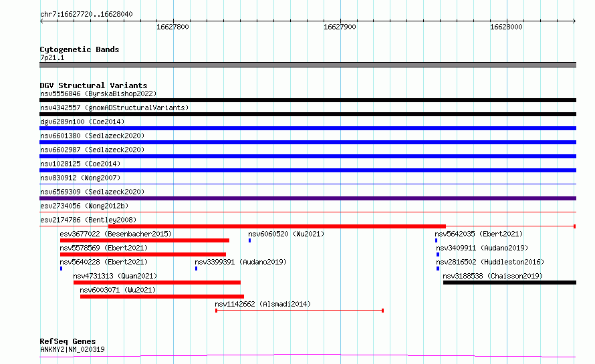Open the nsv4731313 (Quan2021) label

115,276
